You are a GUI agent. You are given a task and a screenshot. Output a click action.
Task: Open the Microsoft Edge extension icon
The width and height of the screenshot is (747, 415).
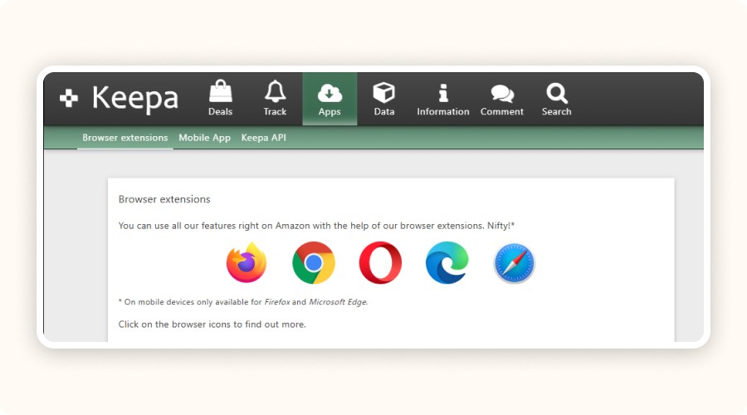[x=447, y=262]
